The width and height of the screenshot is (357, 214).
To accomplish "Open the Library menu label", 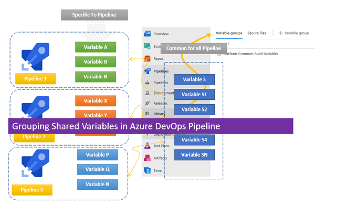I will [x=159, y=114].
